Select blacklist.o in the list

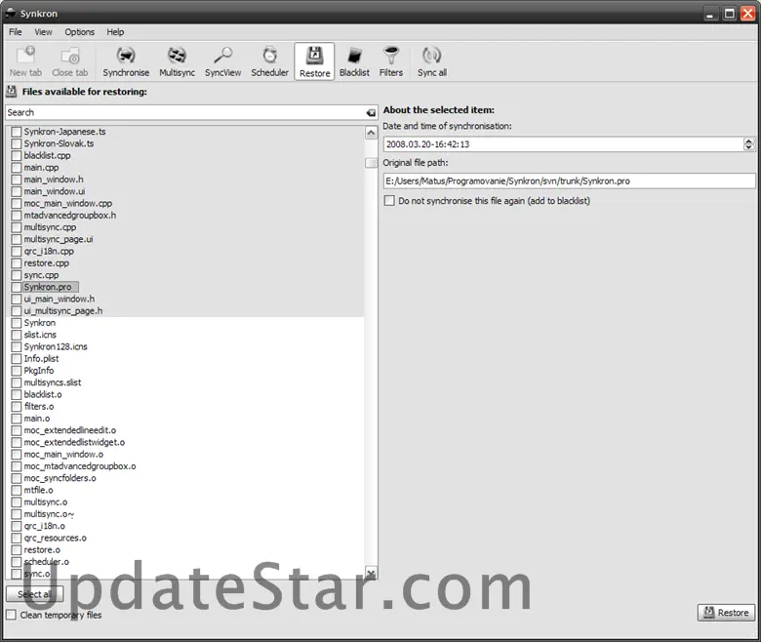(43, 394)
